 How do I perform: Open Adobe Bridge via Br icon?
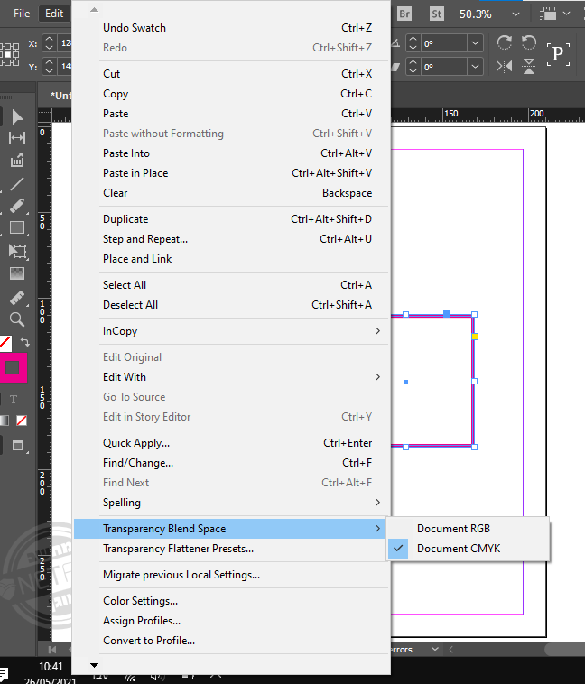click(404, 14)
